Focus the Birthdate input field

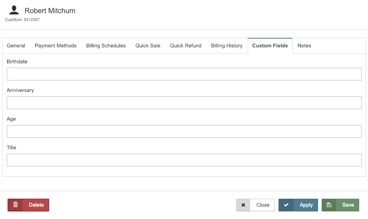(x=184, y=74)
